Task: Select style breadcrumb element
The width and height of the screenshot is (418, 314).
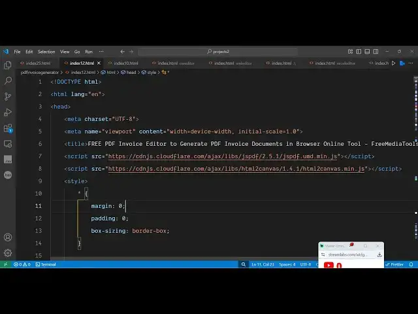Action: [x=149, y=73]
